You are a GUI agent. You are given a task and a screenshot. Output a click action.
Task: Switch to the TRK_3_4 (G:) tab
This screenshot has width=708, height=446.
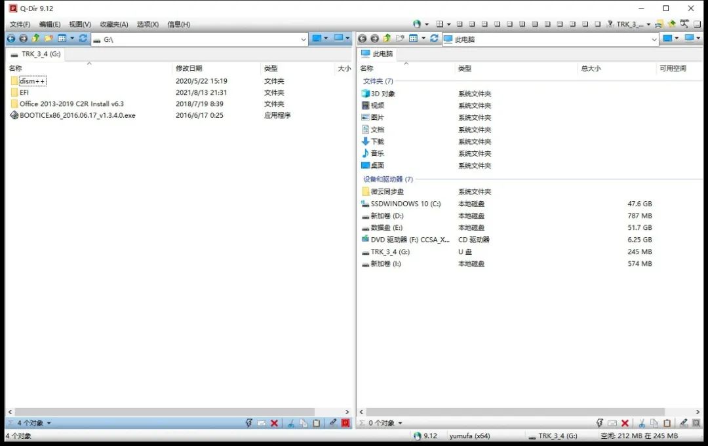coord(35,54)
